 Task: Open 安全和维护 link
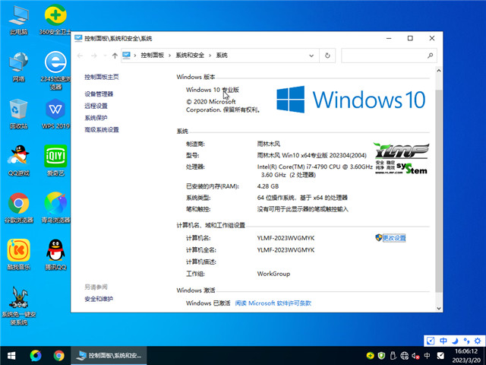(99, 299)
